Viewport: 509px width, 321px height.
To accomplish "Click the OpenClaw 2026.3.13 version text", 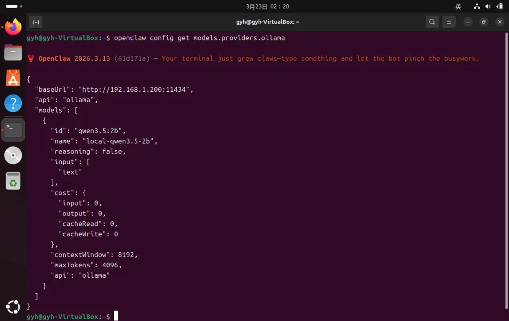I will (x=74, y=59).
